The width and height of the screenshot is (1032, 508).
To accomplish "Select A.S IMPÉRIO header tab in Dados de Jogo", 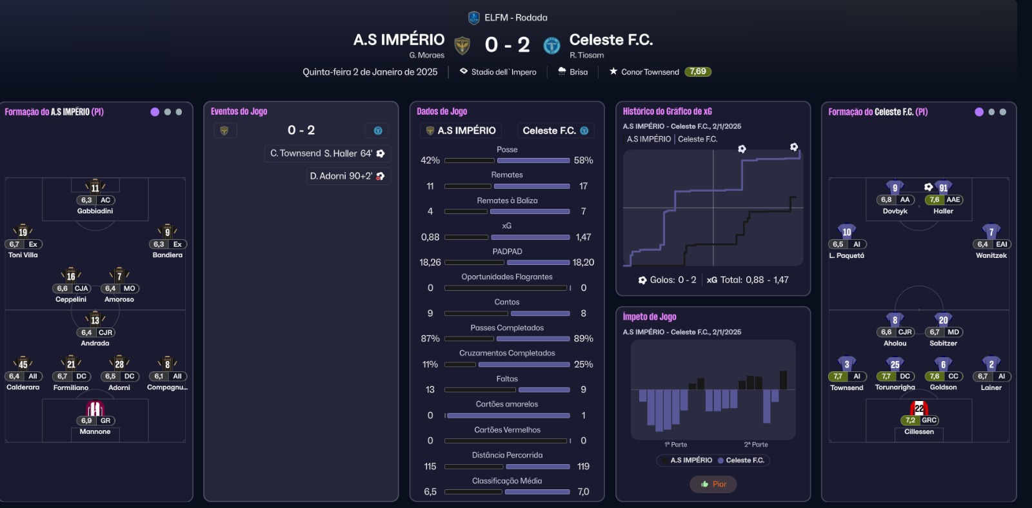I will pyautogui.click(x=461, y=131).
